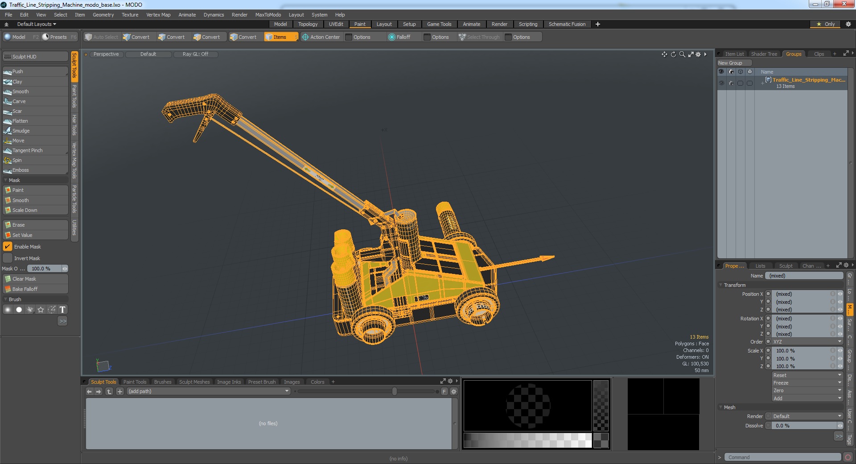Click the viewport zoom magnifier icon
Image resolution: width=856 pixels, height=464 pixels.
(x=682, y=54)
